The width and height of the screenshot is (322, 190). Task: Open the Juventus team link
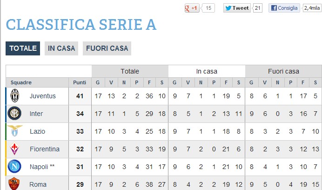[43, 96]
